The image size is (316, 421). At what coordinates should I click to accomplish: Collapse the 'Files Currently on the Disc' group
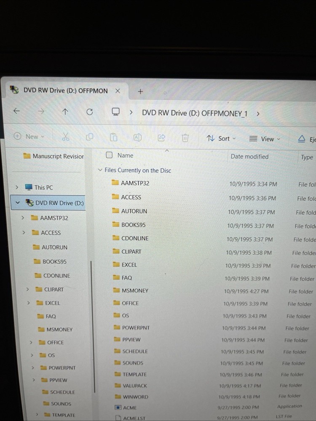click(100, 170)
